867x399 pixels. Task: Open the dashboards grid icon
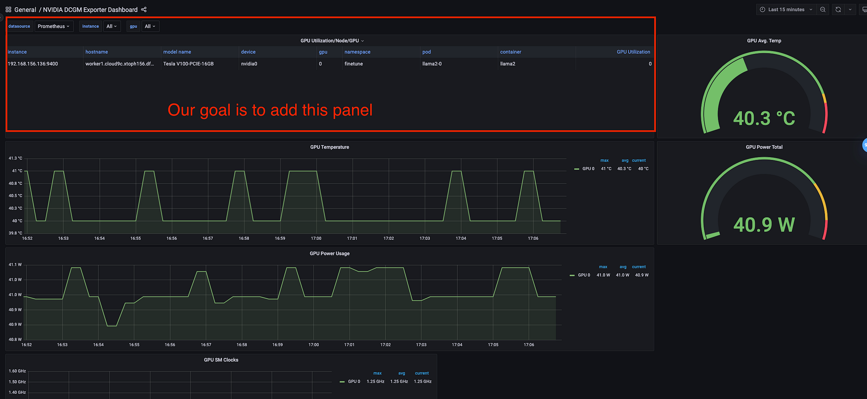(8, 10)
